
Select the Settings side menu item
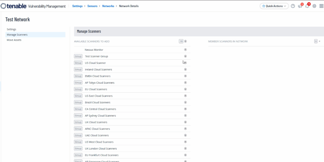click(x=11, y=29)
